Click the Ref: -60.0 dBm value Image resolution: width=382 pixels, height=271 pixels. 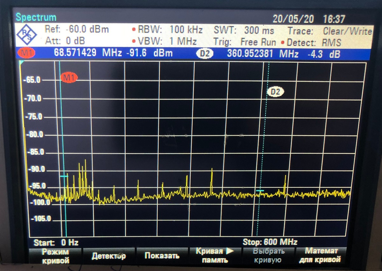tap(77, 30)
